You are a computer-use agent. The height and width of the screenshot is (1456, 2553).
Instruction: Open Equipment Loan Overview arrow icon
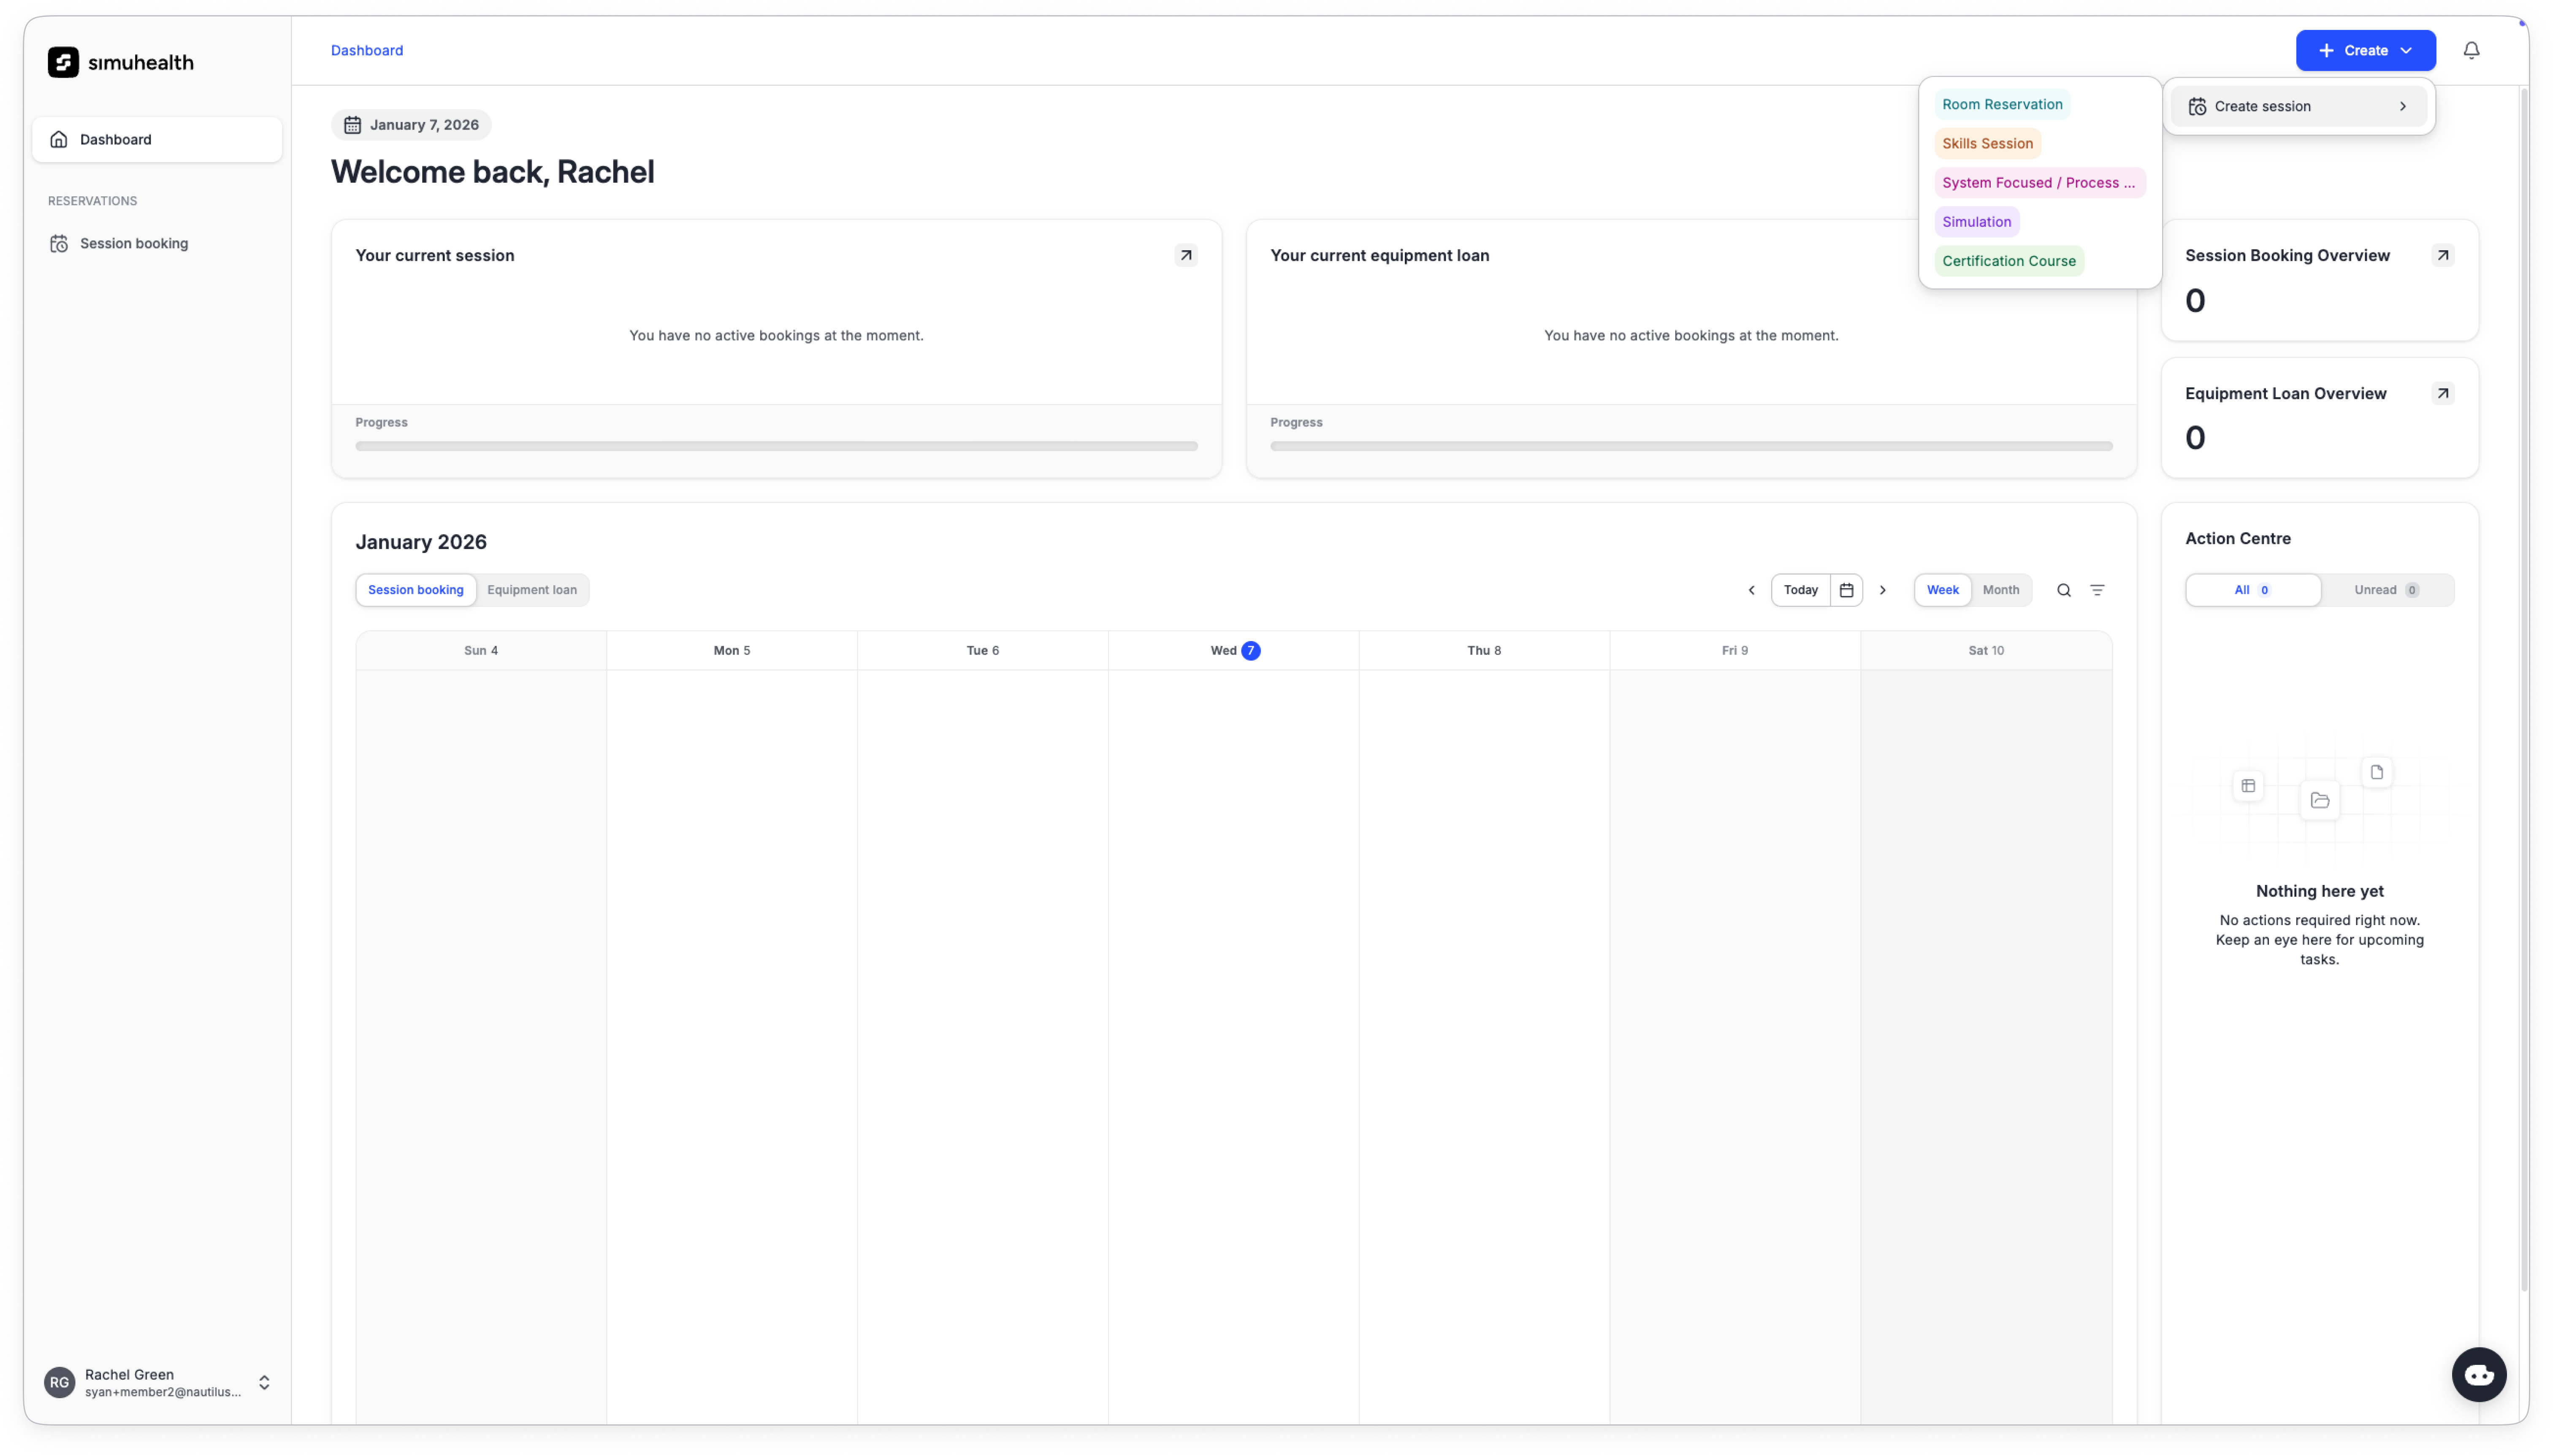coord(2442,393)
